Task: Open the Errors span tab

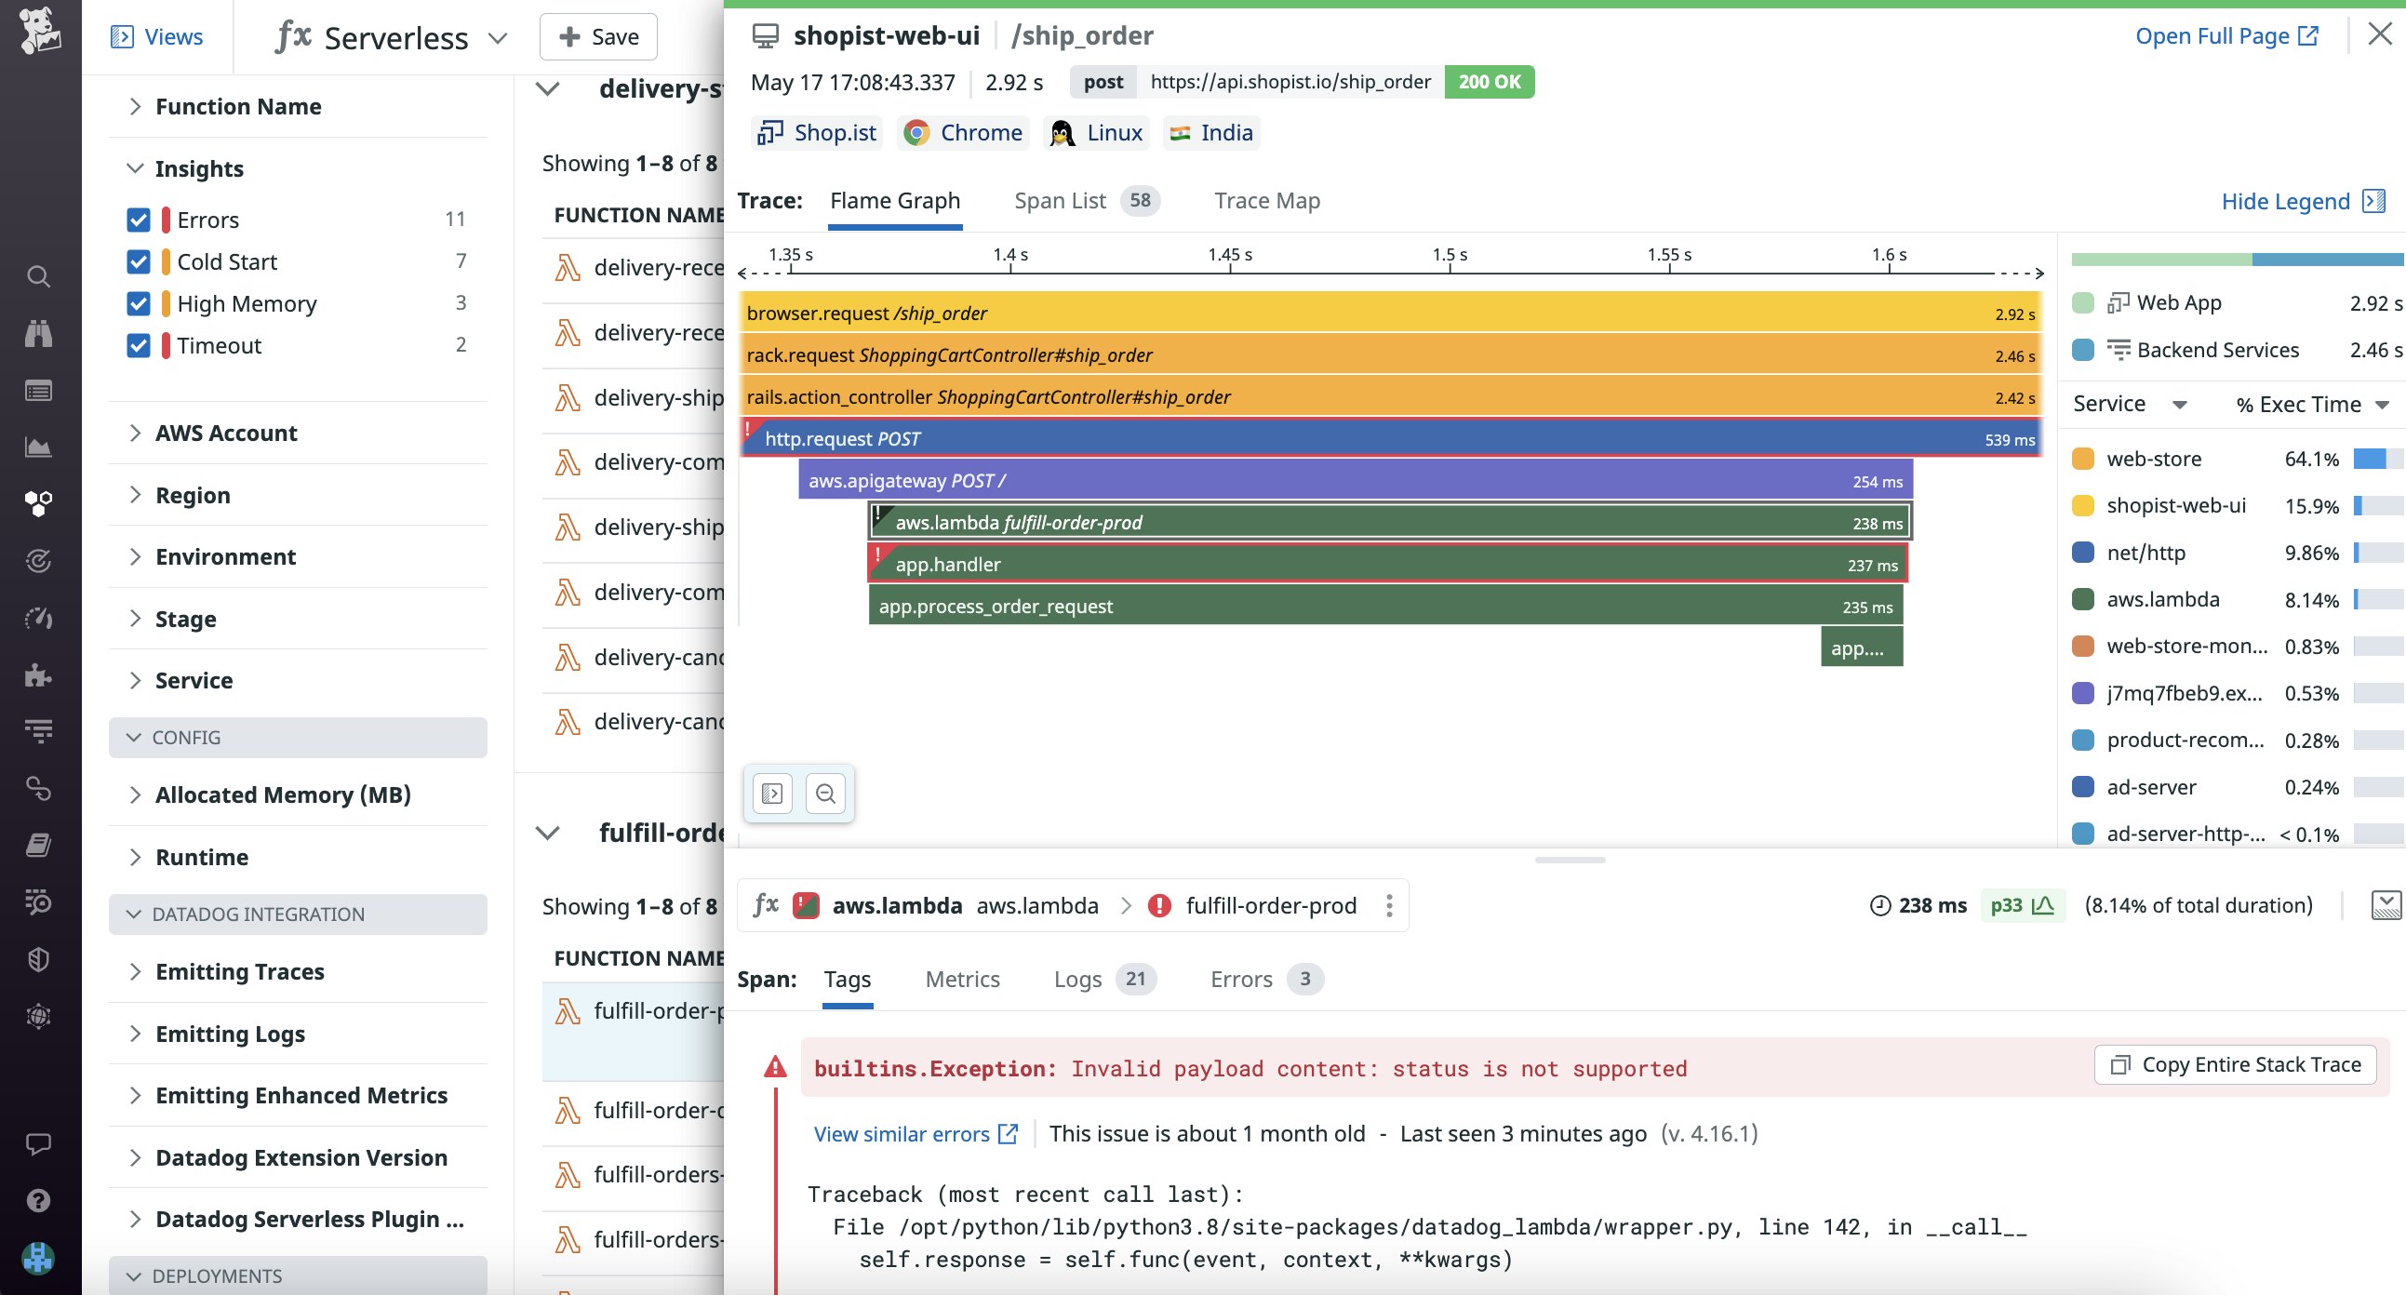Action: (x=1241, y=980)
